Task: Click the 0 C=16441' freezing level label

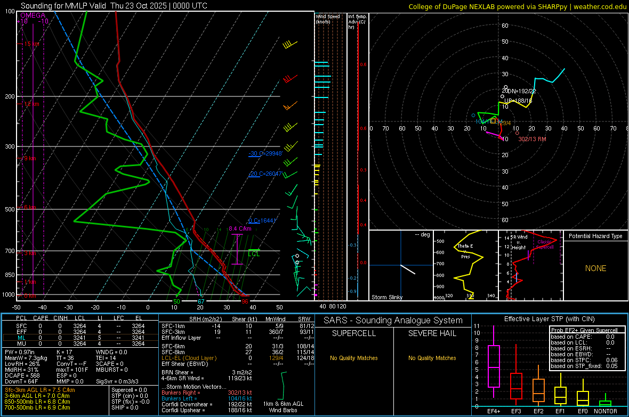Action: [262, 220]
